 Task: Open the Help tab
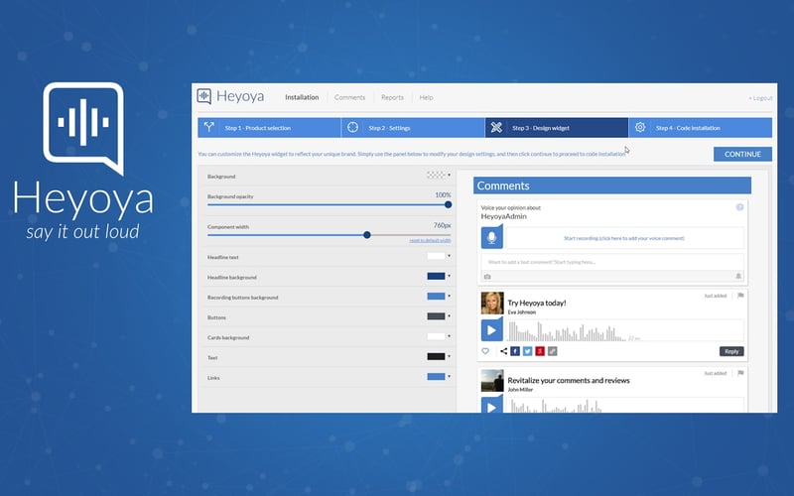[x=426, y=97]
